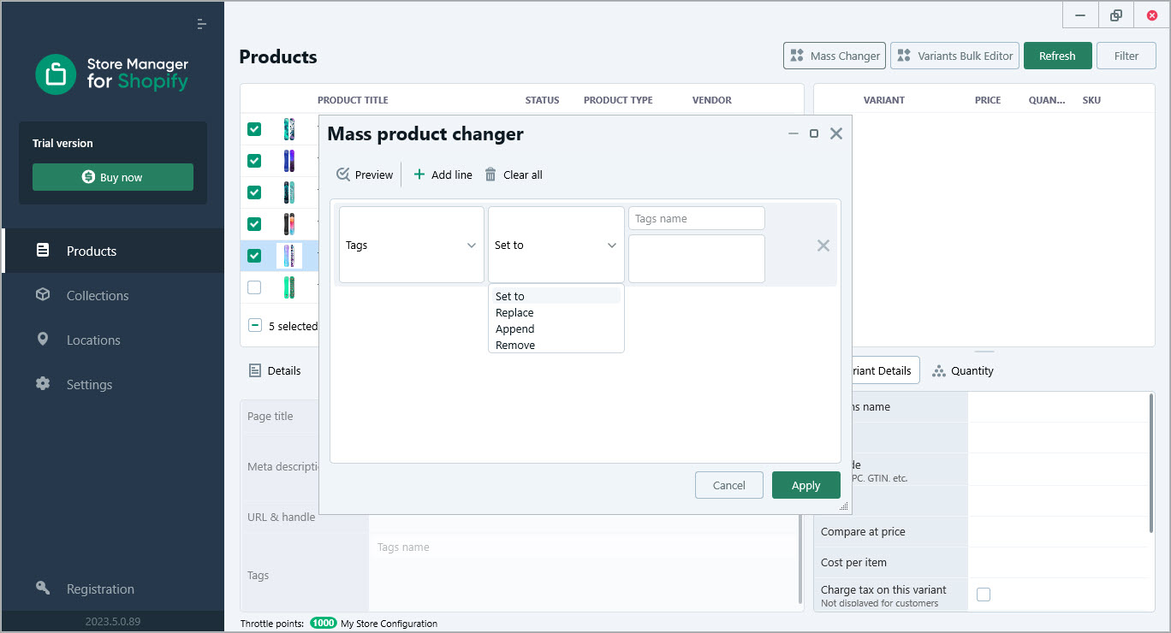Choose Replace from the dropdown list
The image size is (1171, 633).
556,312
